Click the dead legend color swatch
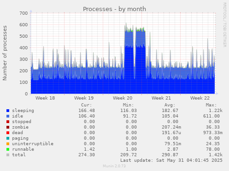This screenshot has height=171, width=229. [8, 133]
